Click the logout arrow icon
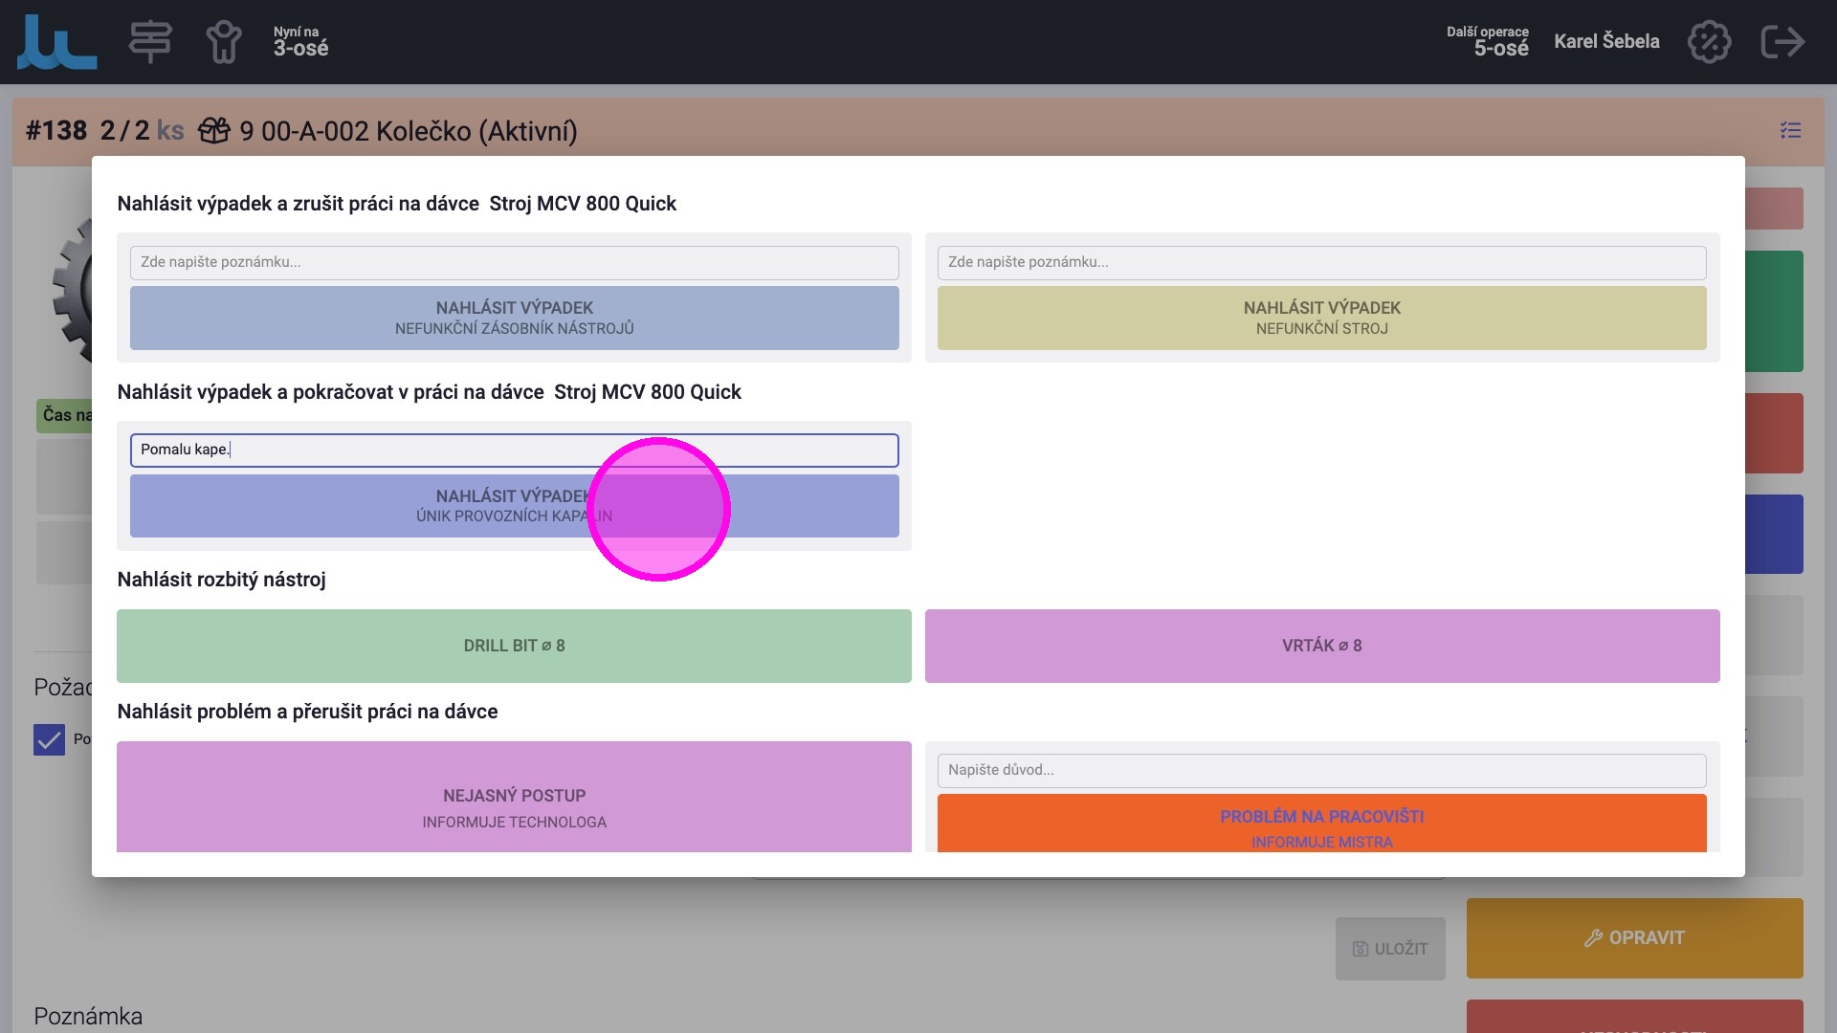The image size is (1837, 1033). (1782, 42)
